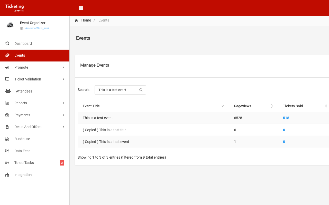The width and height of the screenshot is (329, 205).
Task: Click the Fundraise coins icon
Action: click(x=7, y=139)
